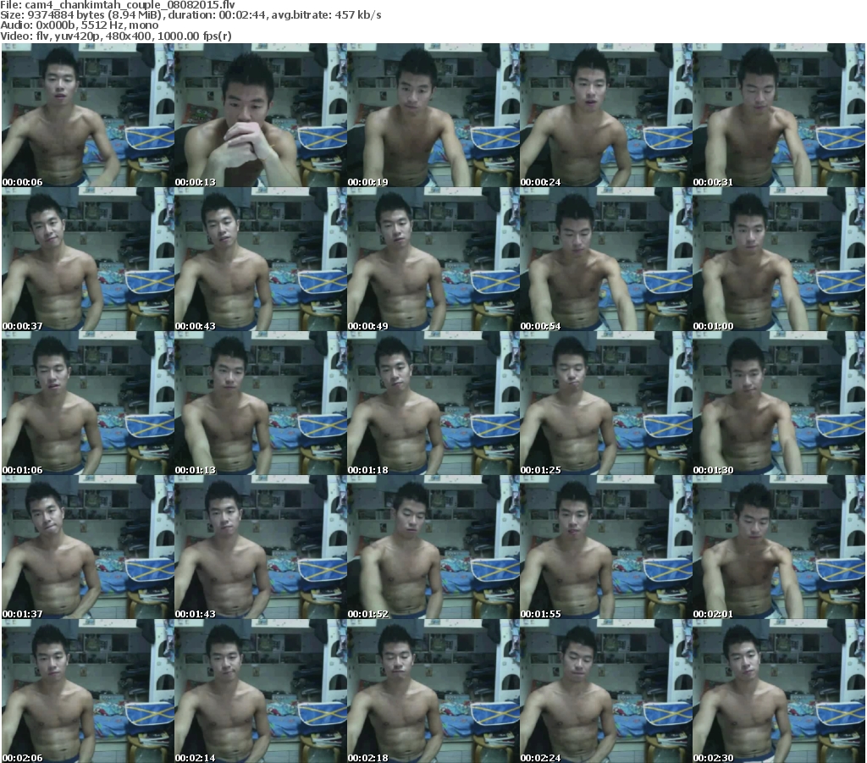Viewport: 867px width, 763px height.
Task: Select the thumbnail stamped 00:00:13
Action: click(261, 115)
